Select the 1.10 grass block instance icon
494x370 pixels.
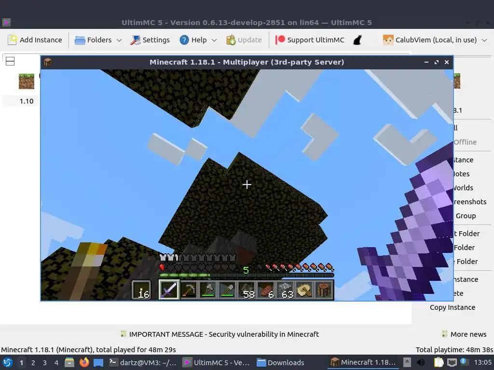(x=27, y=81)
